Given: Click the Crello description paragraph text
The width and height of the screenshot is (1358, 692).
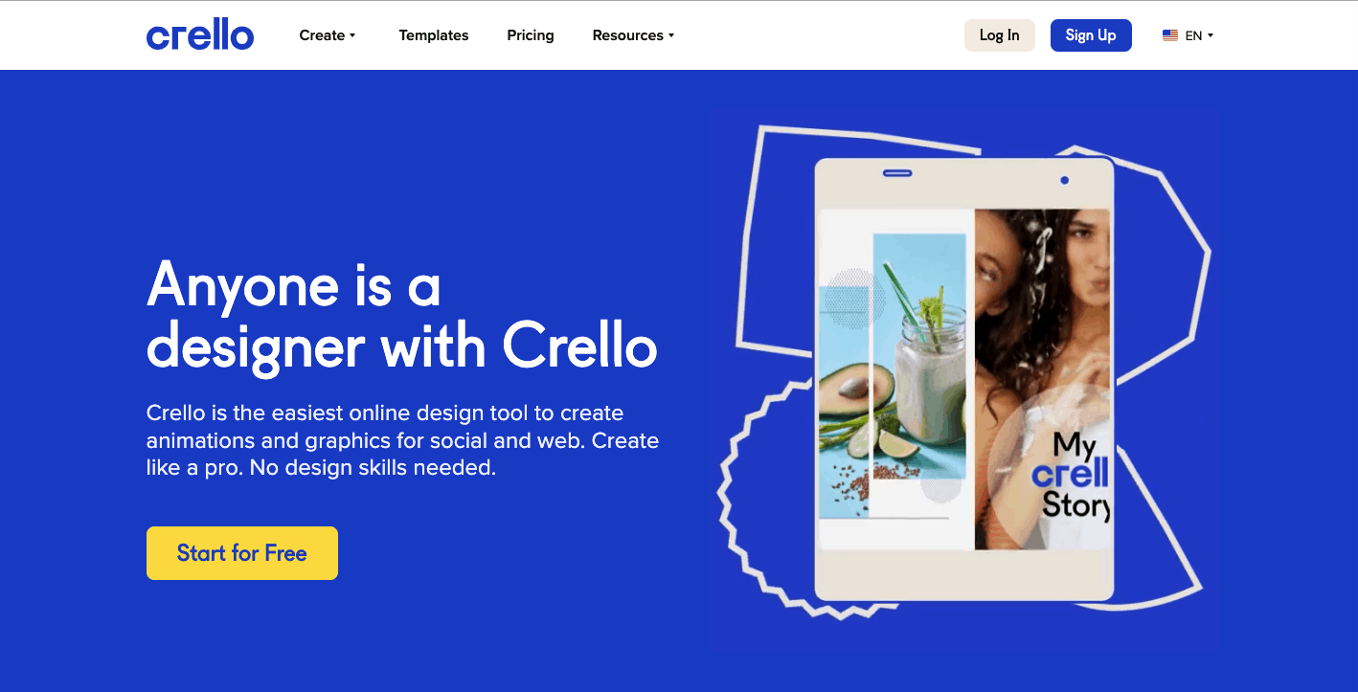Looking at the screenshot, I should coord(402,441).
